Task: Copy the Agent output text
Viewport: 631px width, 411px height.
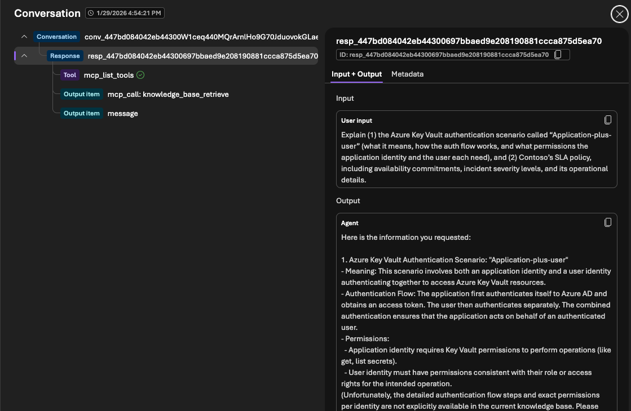Action: [x=608, y=222]
